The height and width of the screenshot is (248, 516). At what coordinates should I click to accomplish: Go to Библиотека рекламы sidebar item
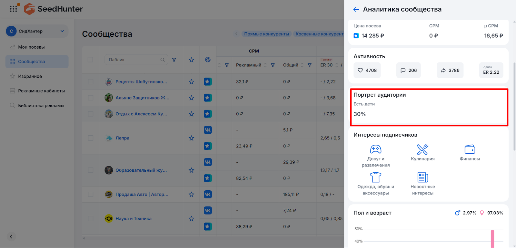click(x=41, y=106)
